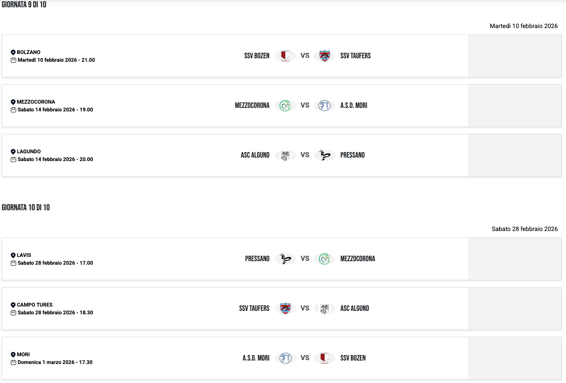Screen dimensions: 566x383
Task: Click SSV Bozen logo in Bolzano match
Action: click(x=285, y=56)
